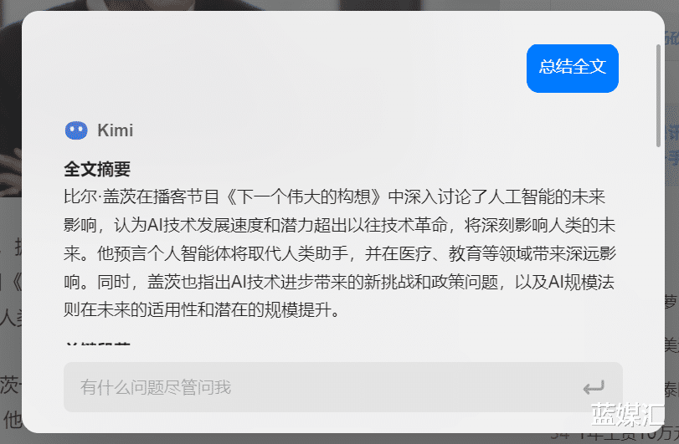
Task: Focus the 有什么问题尽管问我 input field
Action: (x=343, y=387)
